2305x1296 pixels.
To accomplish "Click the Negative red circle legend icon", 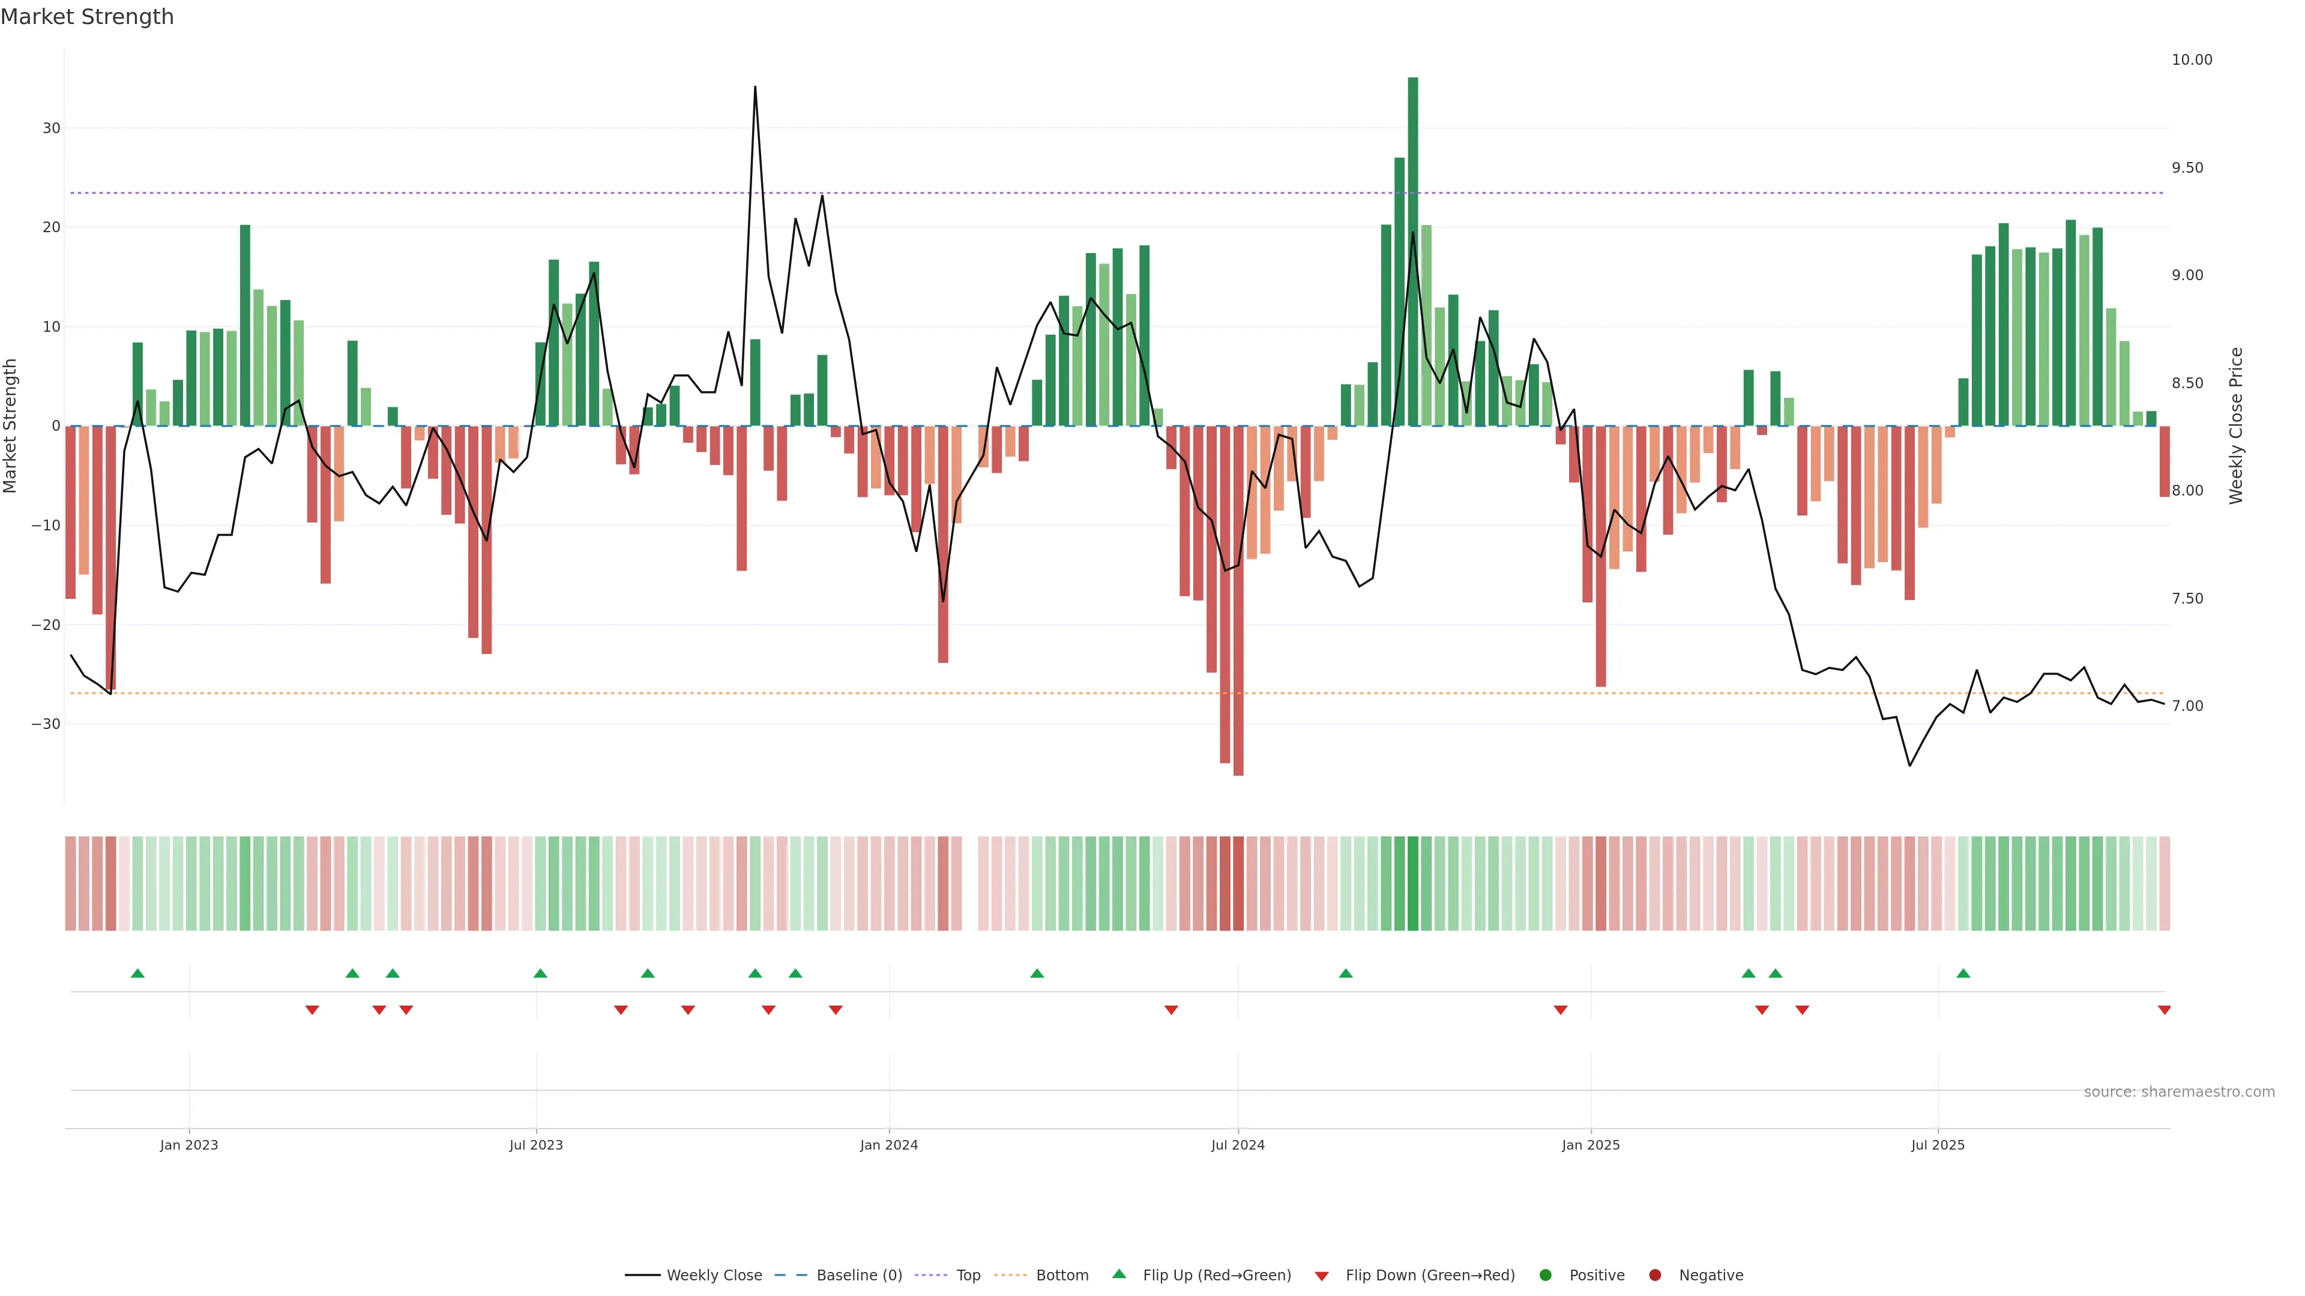I will click(x=1654, y=1276).
